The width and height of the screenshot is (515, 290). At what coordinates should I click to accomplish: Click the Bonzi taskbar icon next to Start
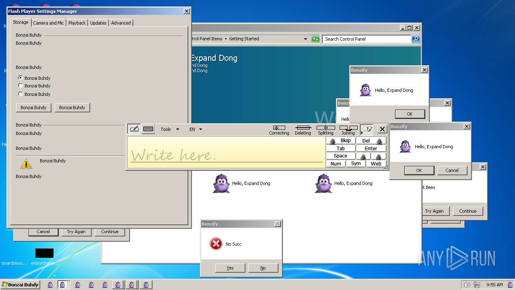50,285
